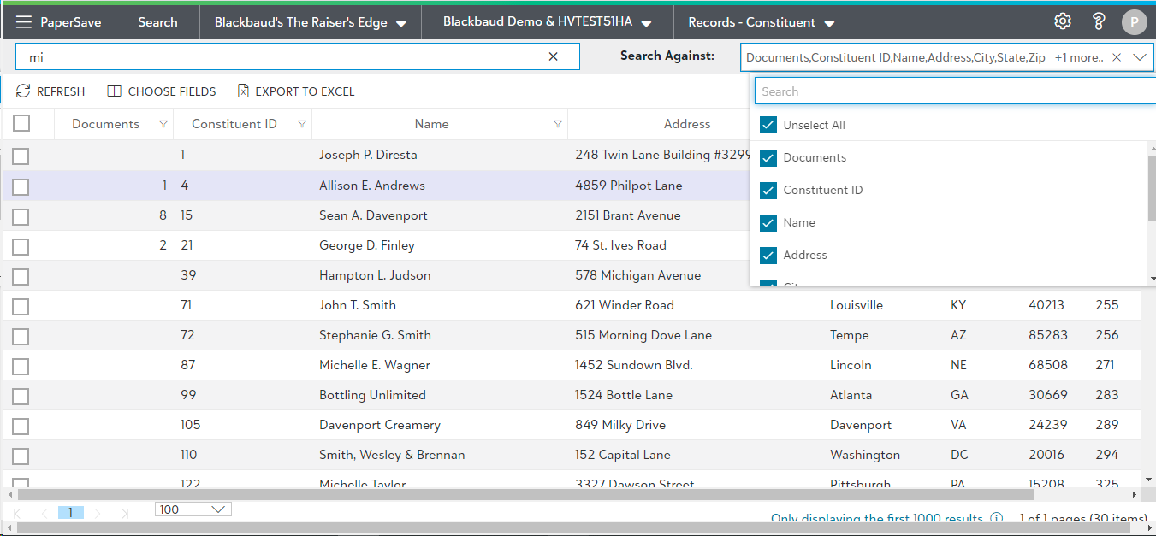Open the PaperSave hamburger menu
The height and width of the screenshot is (536, 1156).
(x=24, y=22)
